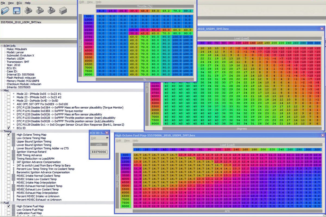
Task: Click the open ROM folder icon
Action: coord(5,11)
